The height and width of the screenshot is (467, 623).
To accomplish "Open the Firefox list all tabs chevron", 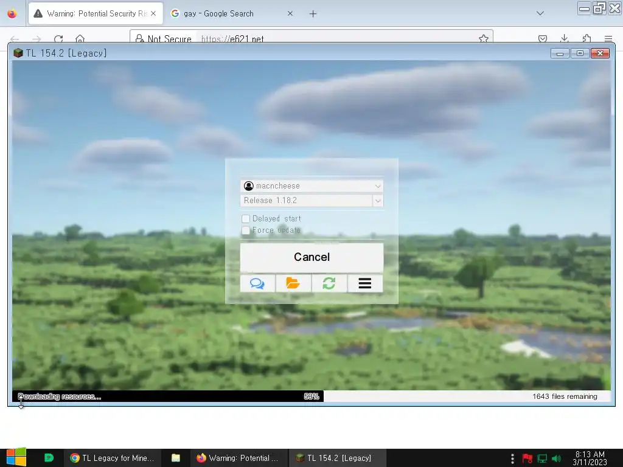I will pyautogui.click(x=540, y=13).
